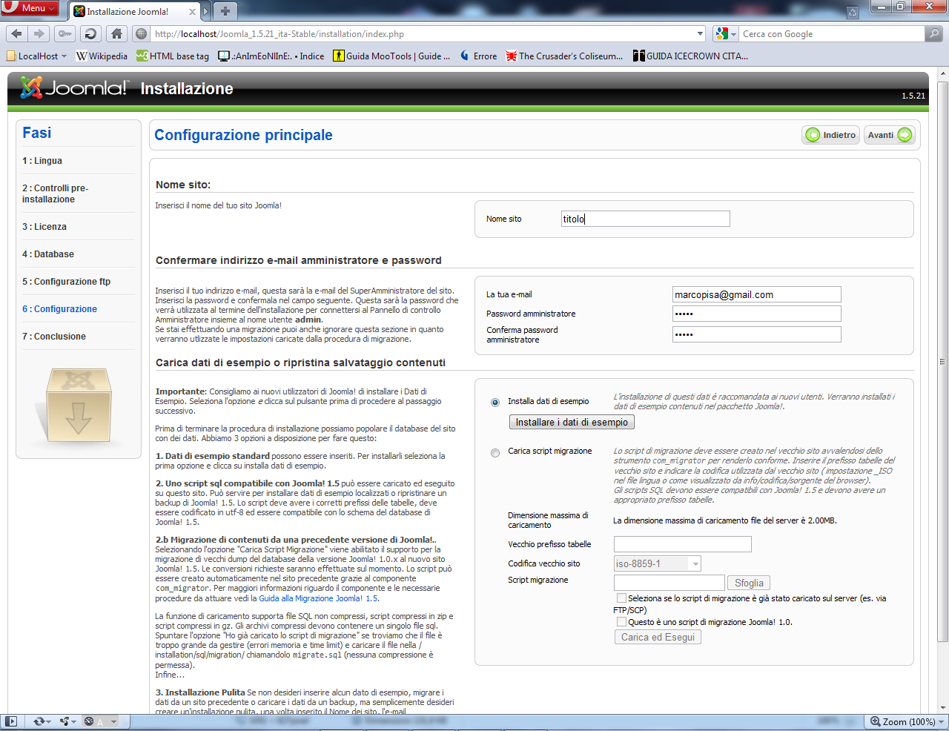Screen dimensions: 949x731
Task: Open the address bar history dropdown arrow
Action: 701,33
